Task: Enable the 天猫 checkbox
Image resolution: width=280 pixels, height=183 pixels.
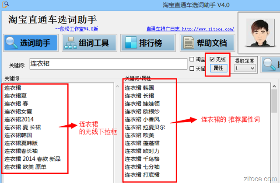Action: coord(192,68)
